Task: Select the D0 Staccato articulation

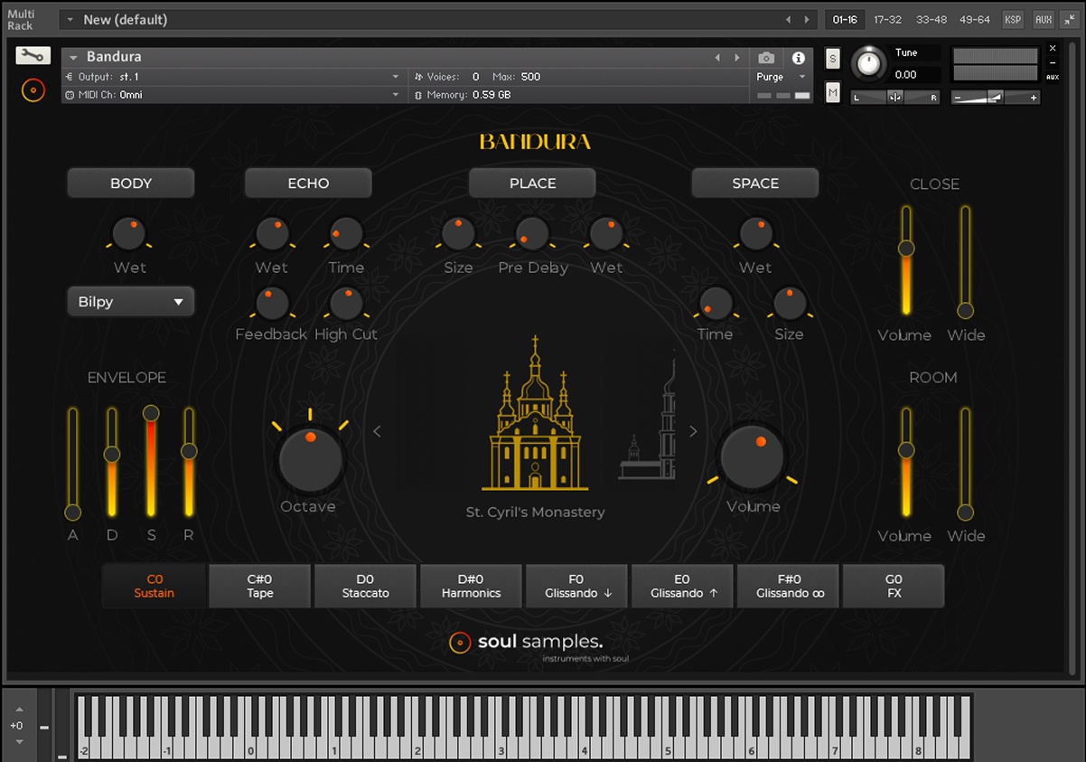Action: [x=365, y=587]
